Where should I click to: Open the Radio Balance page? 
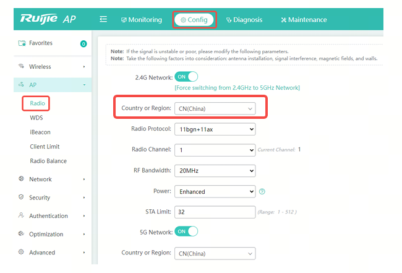click(x=48, y=161)
